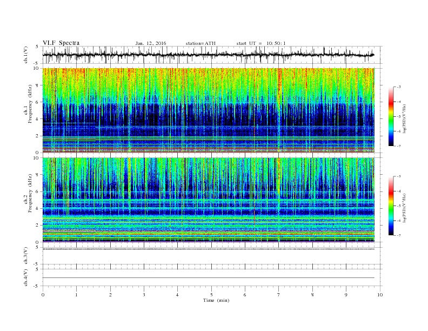Image resolution: width=428 pixels, height=331 pixels.
Task: Click the "8" kHz tick on ch.1 frequency axis
Action: [x=38, y=85]
